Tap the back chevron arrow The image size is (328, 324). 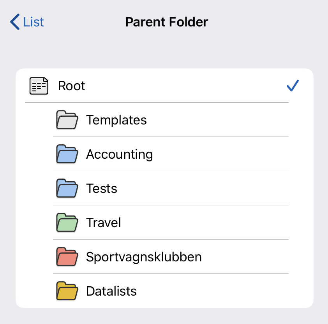[x=15, y=22]
